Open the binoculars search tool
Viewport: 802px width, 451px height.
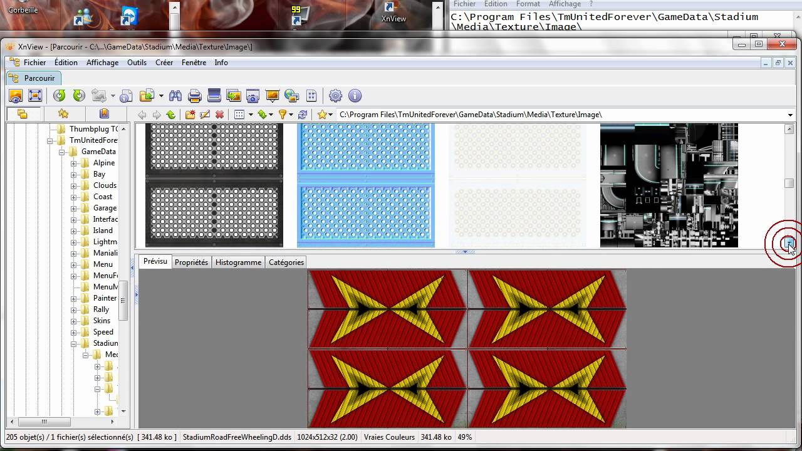175,96
